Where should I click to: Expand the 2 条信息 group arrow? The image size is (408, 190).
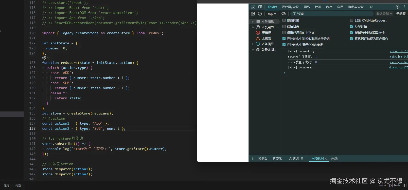253,44
